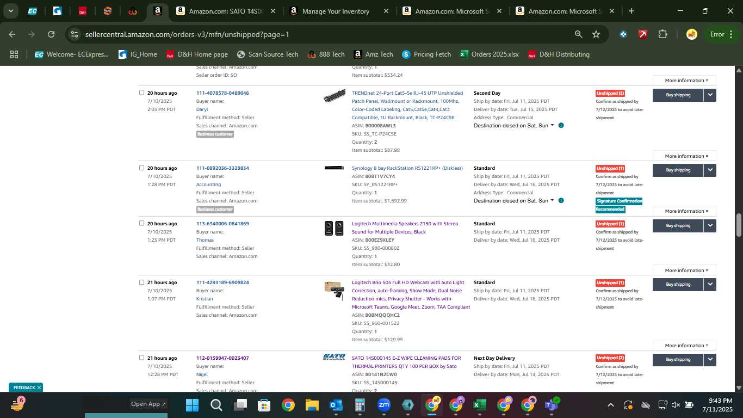The image size is (743, 418).
Task: Go back to previous page
Action: click(12, 34)
